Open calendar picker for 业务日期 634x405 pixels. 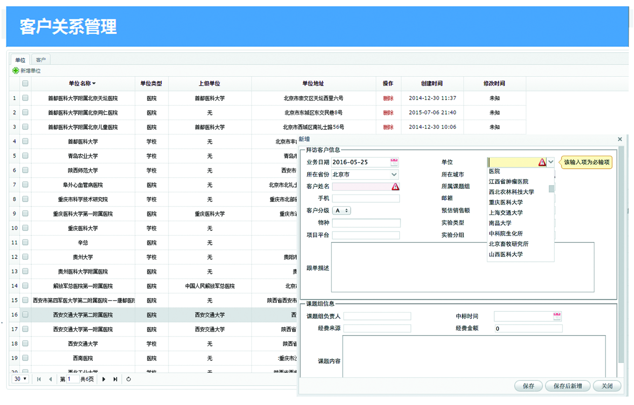(394, 162)
